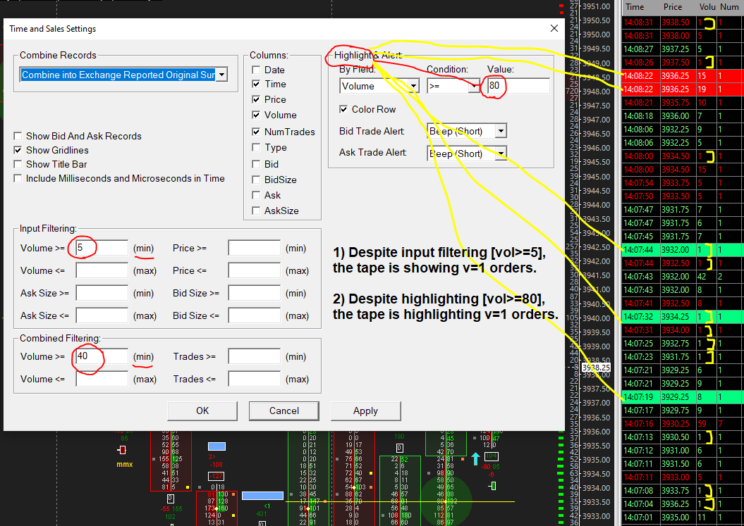Image resolution: width=744 pixels, height=526 pixels.
Task: Click the Trades >= min field
Action: point(255,356)
